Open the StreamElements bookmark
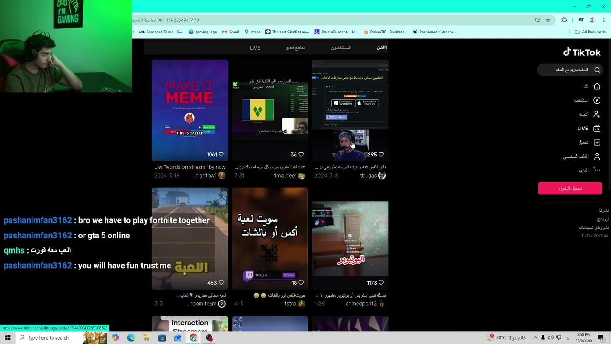The width and height of the screenshot is (611, 344). 336,32
